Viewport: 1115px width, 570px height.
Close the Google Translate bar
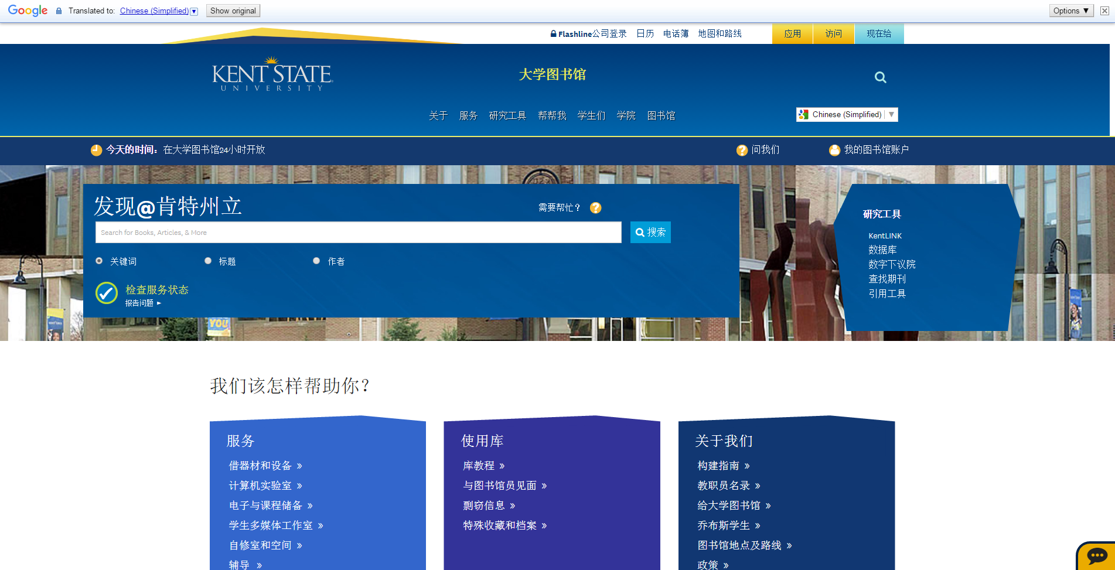point(1104,11)
